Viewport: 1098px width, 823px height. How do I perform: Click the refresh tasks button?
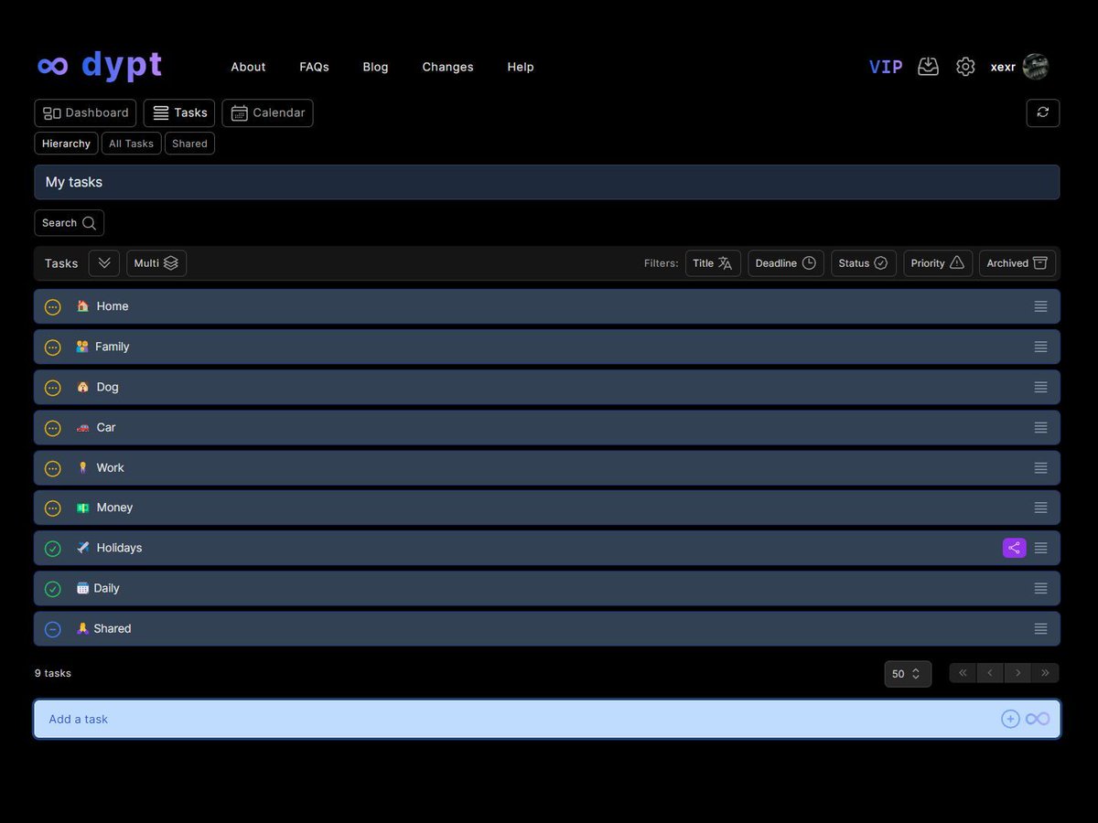pyautogui.click(x=1043, y=112)
